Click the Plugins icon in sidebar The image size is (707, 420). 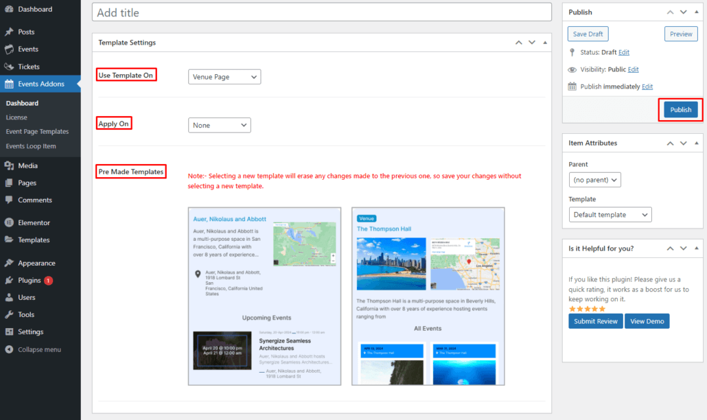(x=9, y=280)
